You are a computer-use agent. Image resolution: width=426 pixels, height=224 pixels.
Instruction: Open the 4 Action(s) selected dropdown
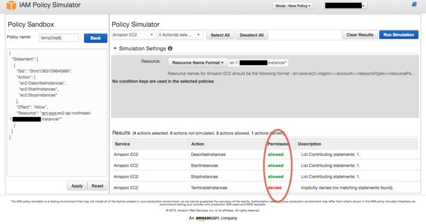click(x=180, y=35)
